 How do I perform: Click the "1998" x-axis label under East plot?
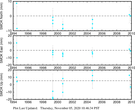coord(43,68)
